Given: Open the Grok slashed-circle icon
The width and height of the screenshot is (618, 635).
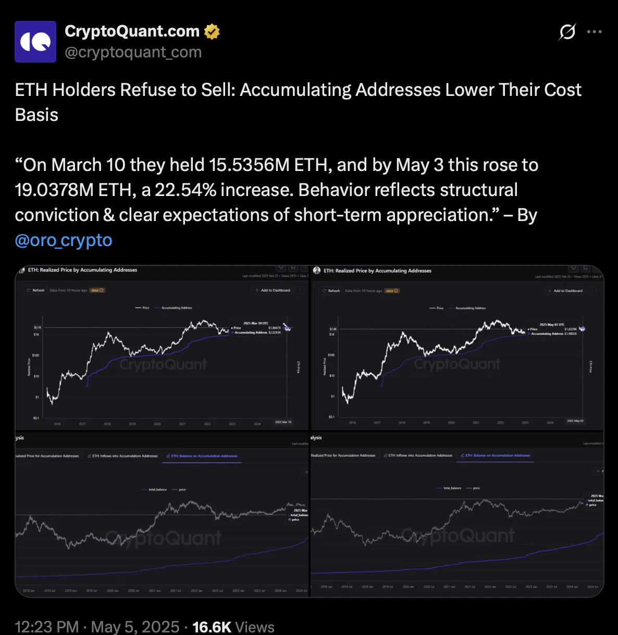Looking at the screenshot, I should click(x=567, y=32).
